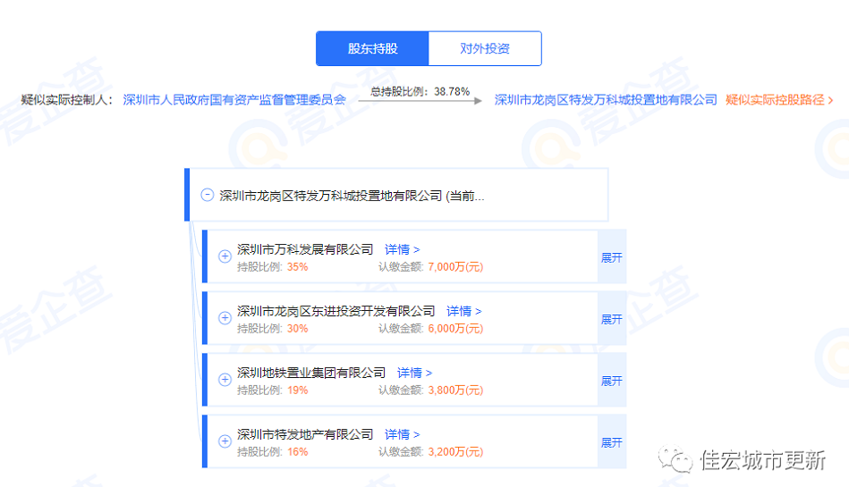Viewport: 849px width, 487px height.
Task: Click plus icon beside 深圳市龙岗区东进投资开发有限公司
Action: click(x=225, y=318)
